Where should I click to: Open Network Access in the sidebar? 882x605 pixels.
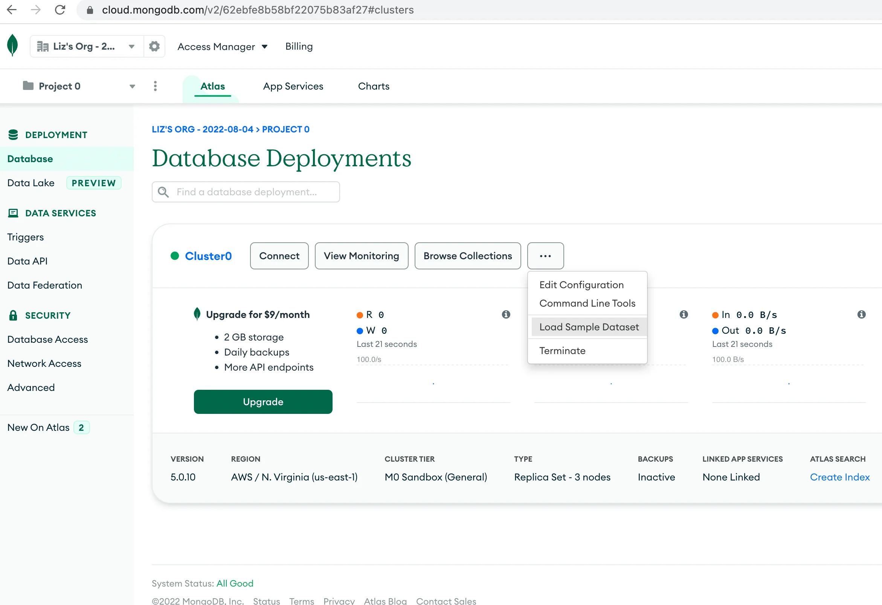pos(44,363)
